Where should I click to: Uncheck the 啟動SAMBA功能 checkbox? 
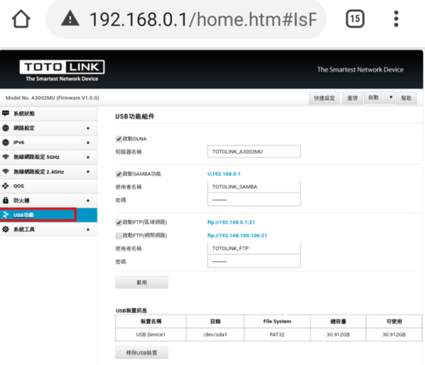point(119,174)
